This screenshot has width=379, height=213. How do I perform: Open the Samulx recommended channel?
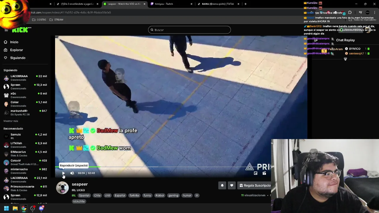(x=25, y=136)
